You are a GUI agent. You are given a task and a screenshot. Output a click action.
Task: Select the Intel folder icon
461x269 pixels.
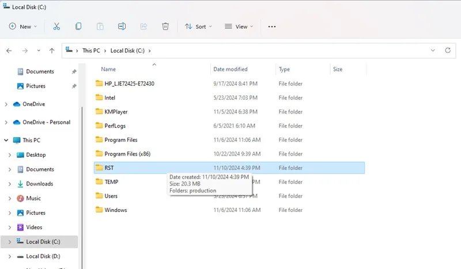(99, 97)
